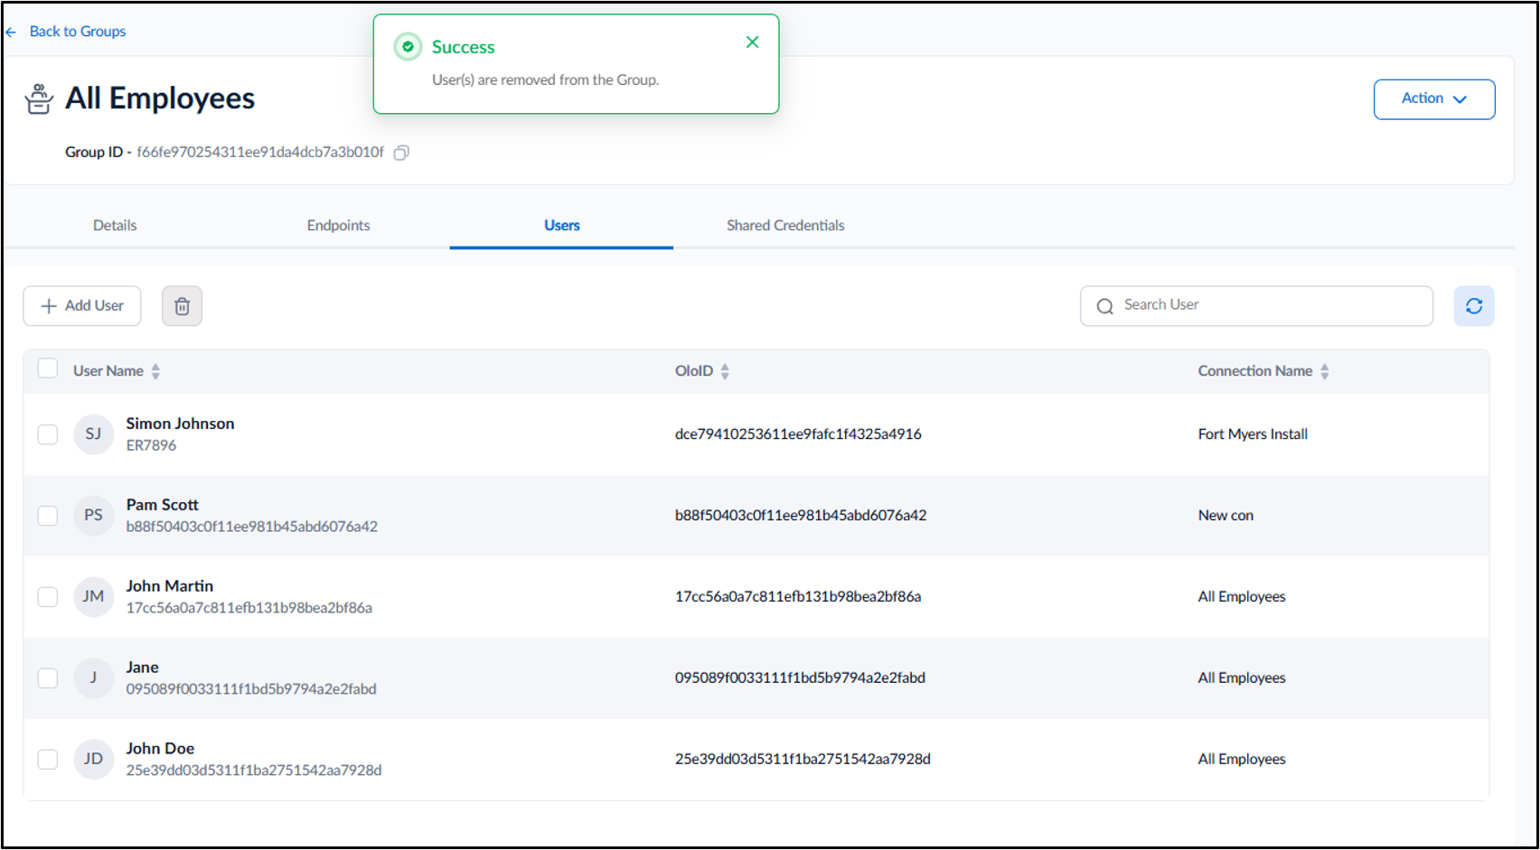Click the Group ID value f66fe970254311ee91da4dcb7a3b010f
Viewport: 1540px width, 850px height.
[x=260, y=153]
